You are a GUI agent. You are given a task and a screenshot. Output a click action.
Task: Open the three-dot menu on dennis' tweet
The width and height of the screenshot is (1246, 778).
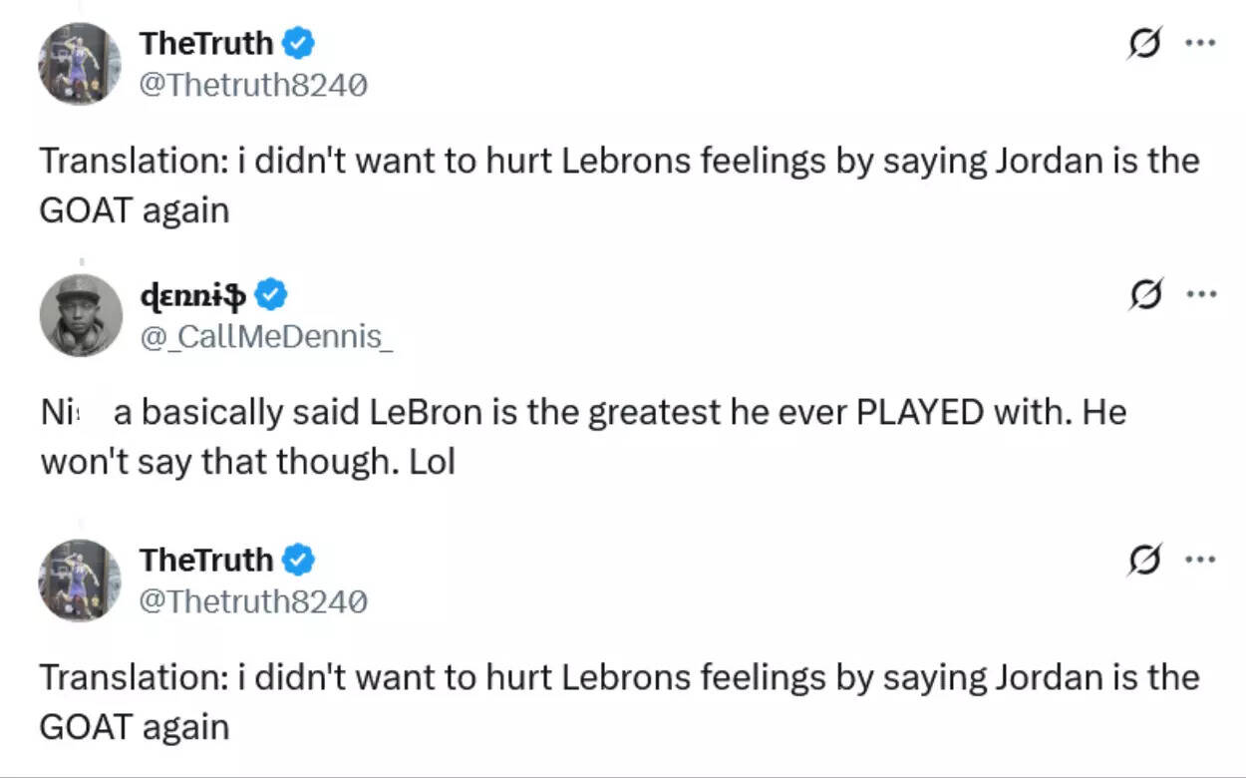click(x=1203, y=293)
